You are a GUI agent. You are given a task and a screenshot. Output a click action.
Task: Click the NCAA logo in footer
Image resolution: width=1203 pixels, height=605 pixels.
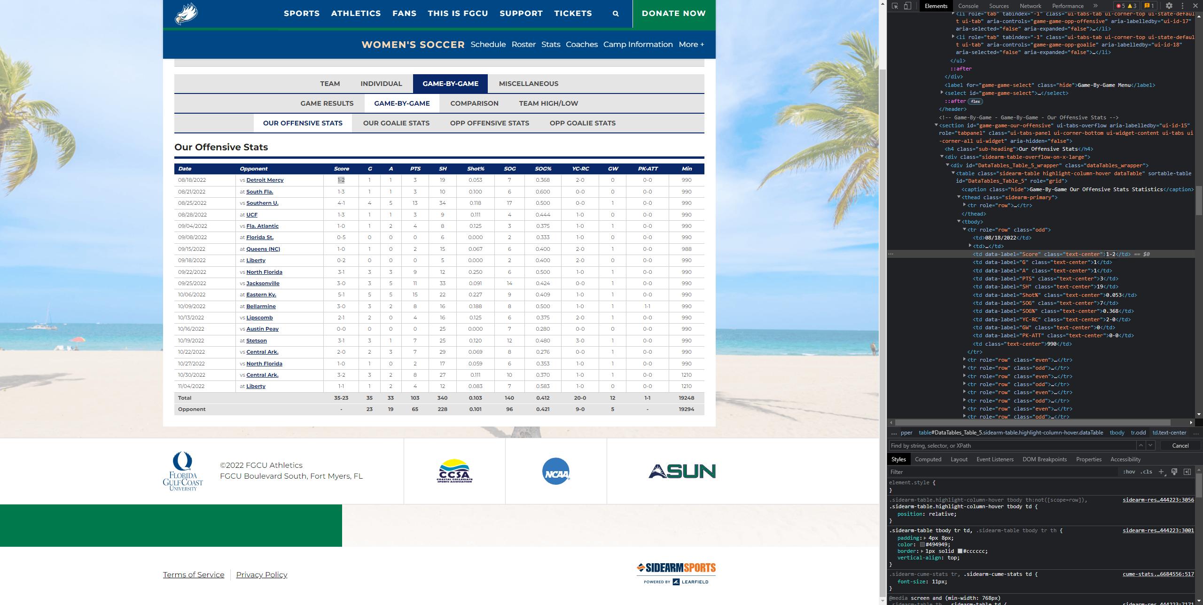(556, 471)
